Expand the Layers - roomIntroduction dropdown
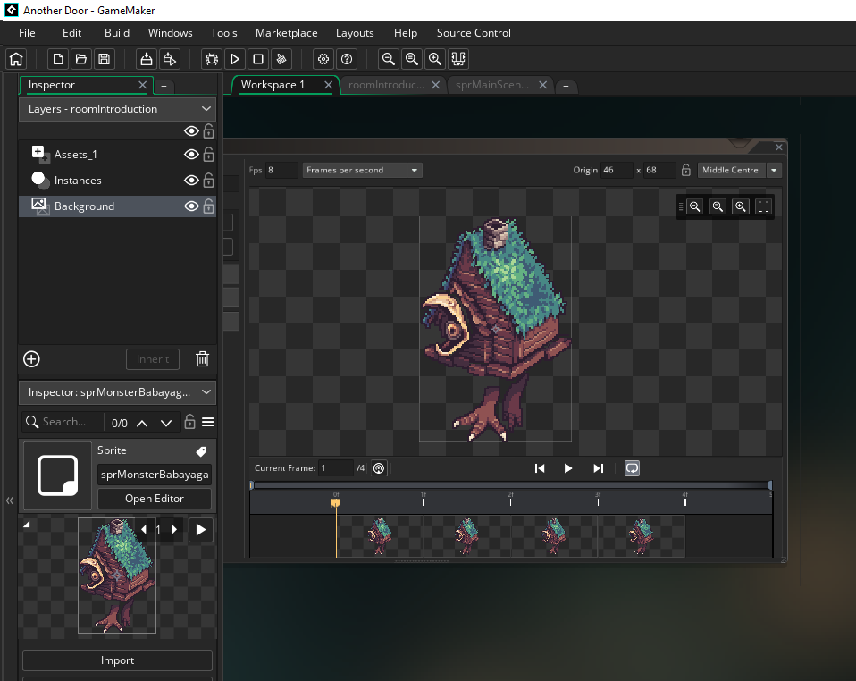 (x=206, y=109)
